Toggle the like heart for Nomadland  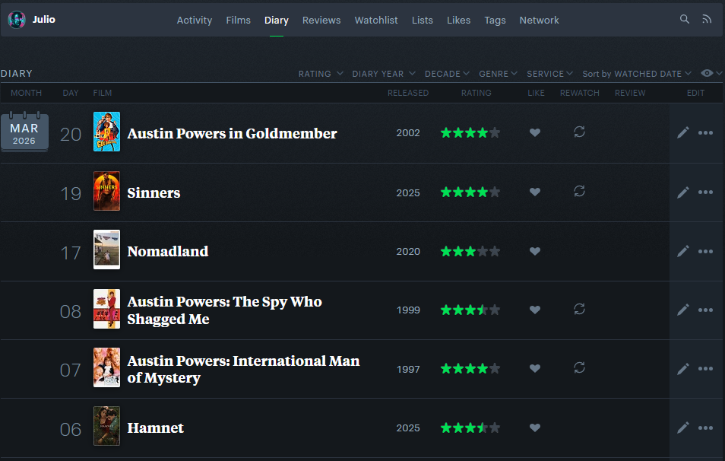535,251
